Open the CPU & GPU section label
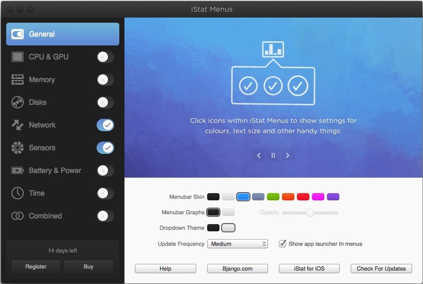 [49, 57]
